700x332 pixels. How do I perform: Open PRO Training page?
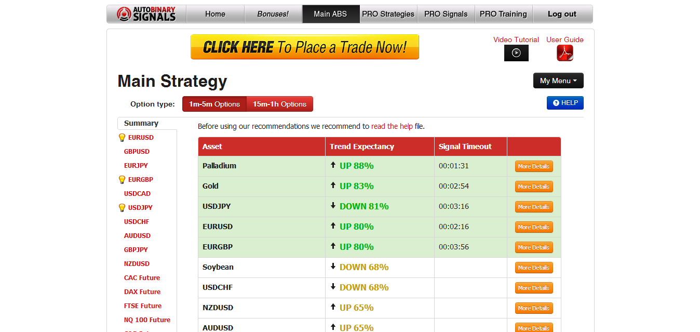click(x=503, y=14)
